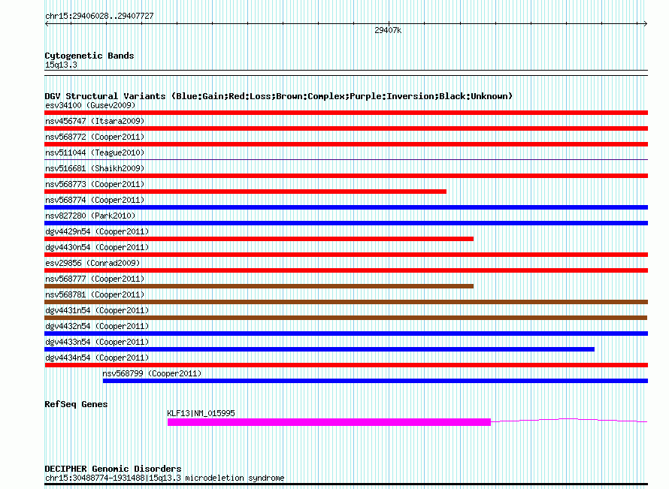The image size is (669, 489).
Task: Select the red bar under nsv568772
Action: [x=346, y=144]
